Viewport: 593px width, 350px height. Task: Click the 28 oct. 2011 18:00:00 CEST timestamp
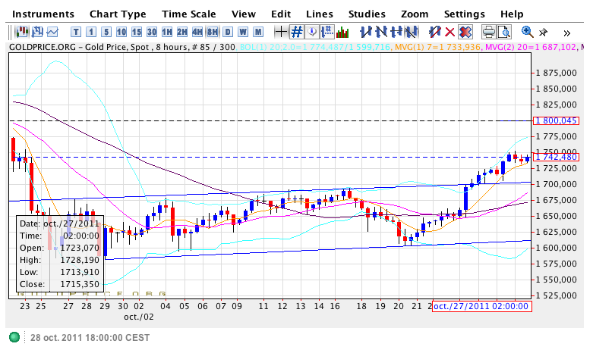coord(90,338)
